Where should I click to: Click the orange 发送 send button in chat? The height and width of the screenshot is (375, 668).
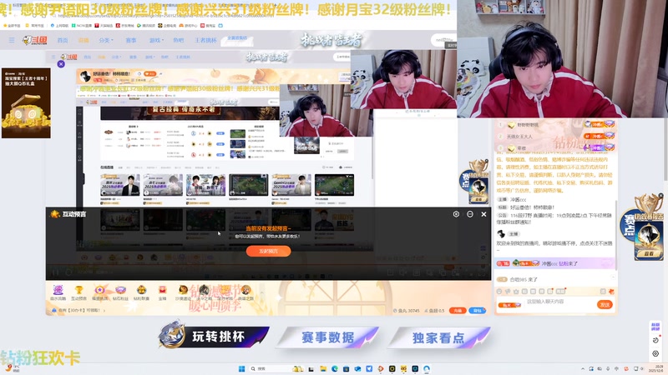[x=605, y=304]
